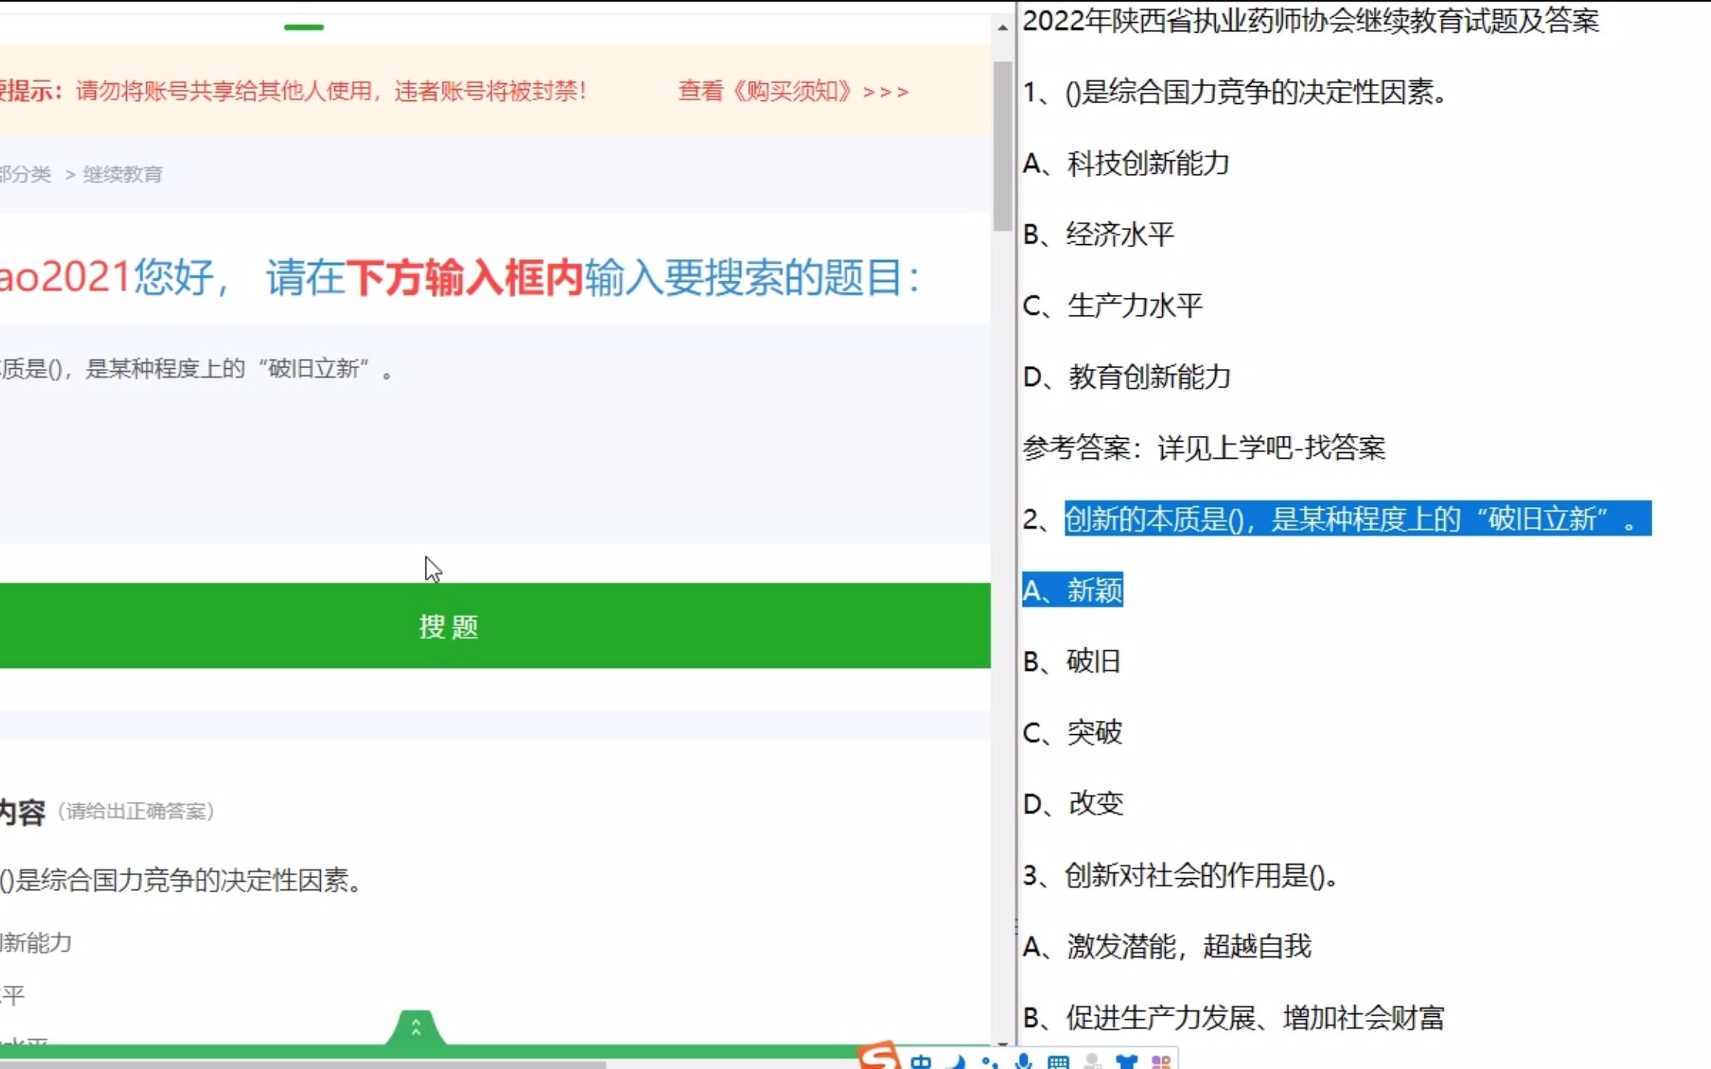Open 继续教育 in the breadcrumb
This screenshot has width=1711, height=1069.
[x=124, y=174]
